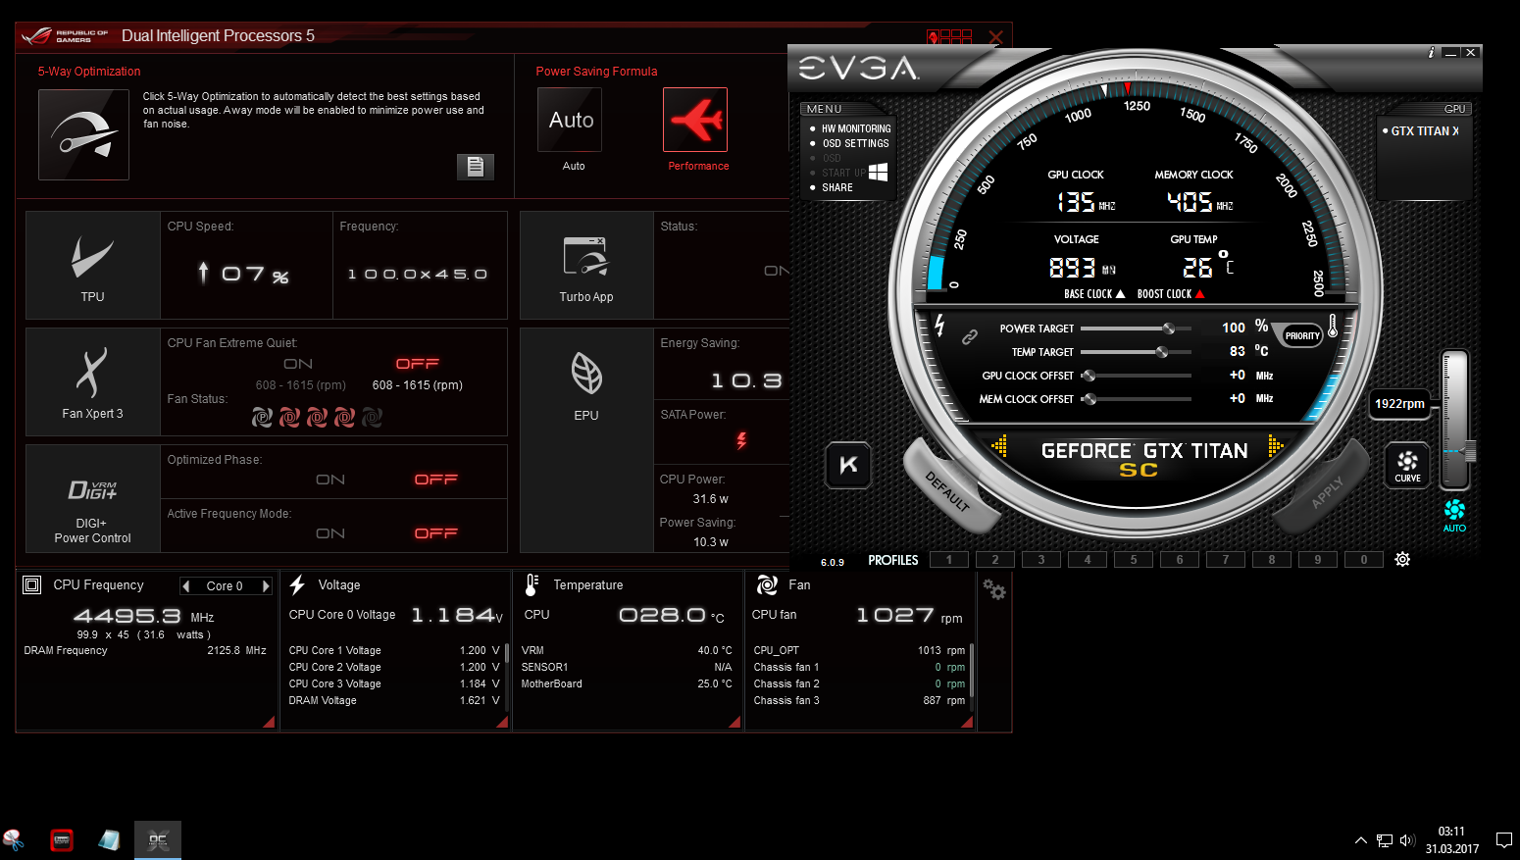
Task: Toggle EVGA Priority button
Action: [x=1302, y=335]
